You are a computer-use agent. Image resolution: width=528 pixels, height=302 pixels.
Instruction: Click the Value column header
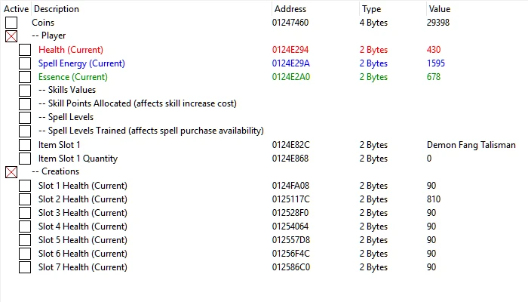(439, 9)
